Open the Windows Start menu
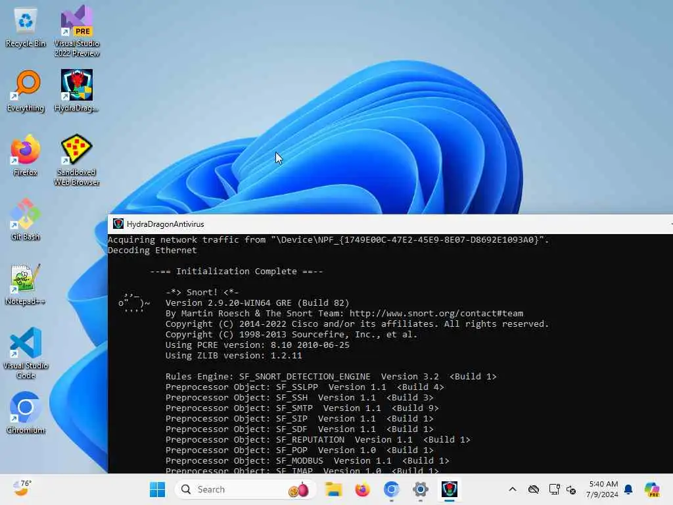 [158, 489]
